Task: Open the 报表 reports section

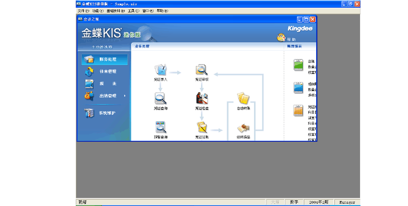Action: tap(104, 84)
